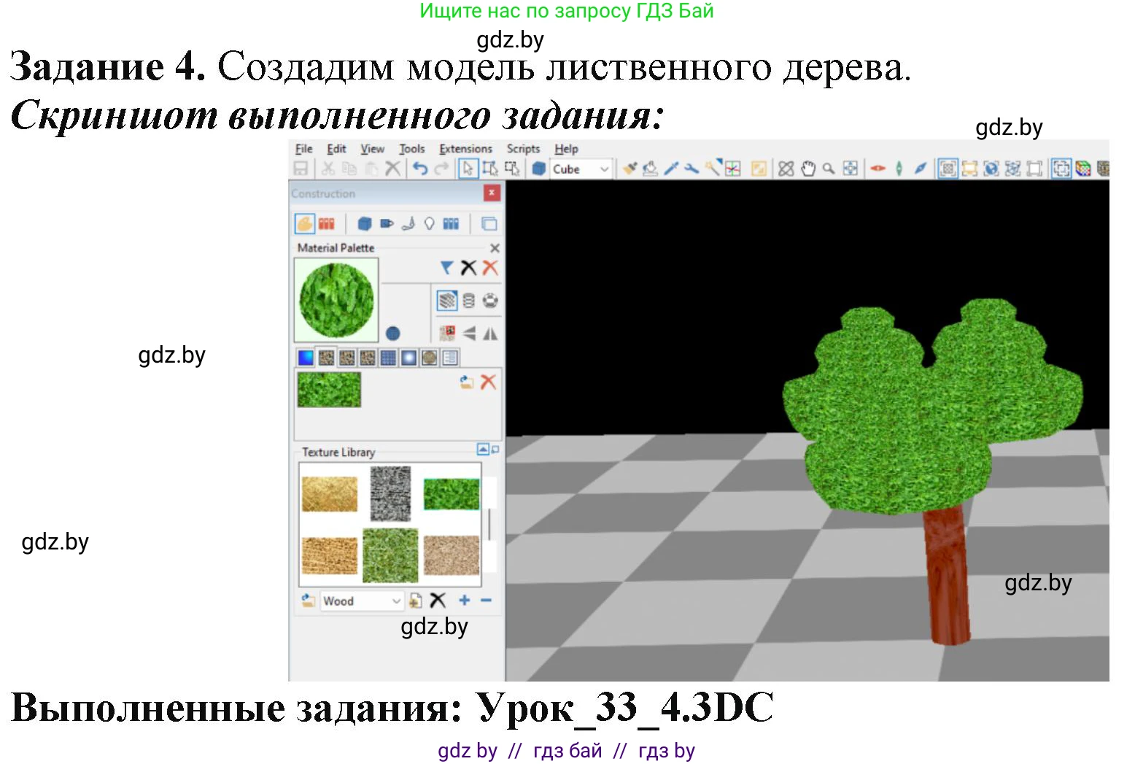The width and height of the screenshot is (1135, 764).
Task: Toggle the layered material shader button
Action: 447,301
